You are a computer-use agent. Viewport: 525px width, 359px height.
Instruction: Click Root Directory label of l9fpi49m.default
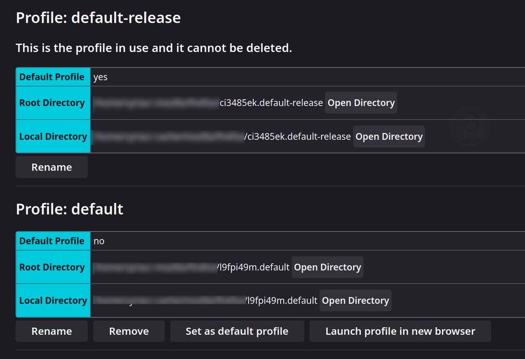53,267
